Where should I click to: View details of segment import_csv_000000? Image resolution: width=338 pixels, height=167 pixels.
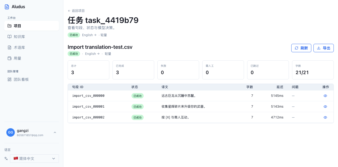tap(325, 96)
